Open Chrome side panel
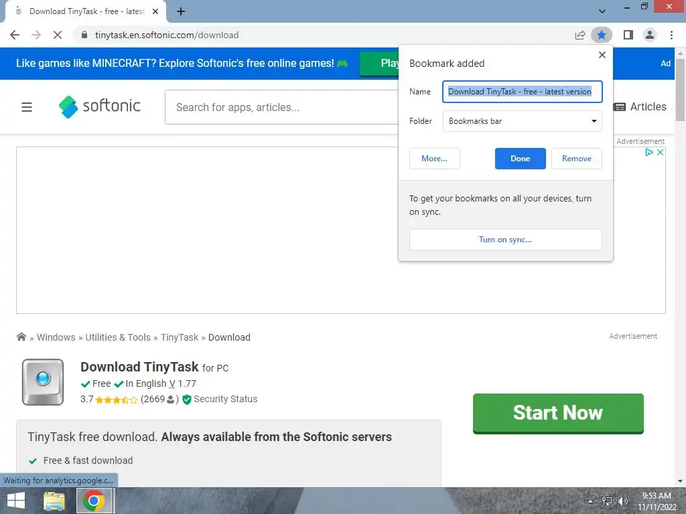Viewport: 686px width, 514px height. pos(628,35)
